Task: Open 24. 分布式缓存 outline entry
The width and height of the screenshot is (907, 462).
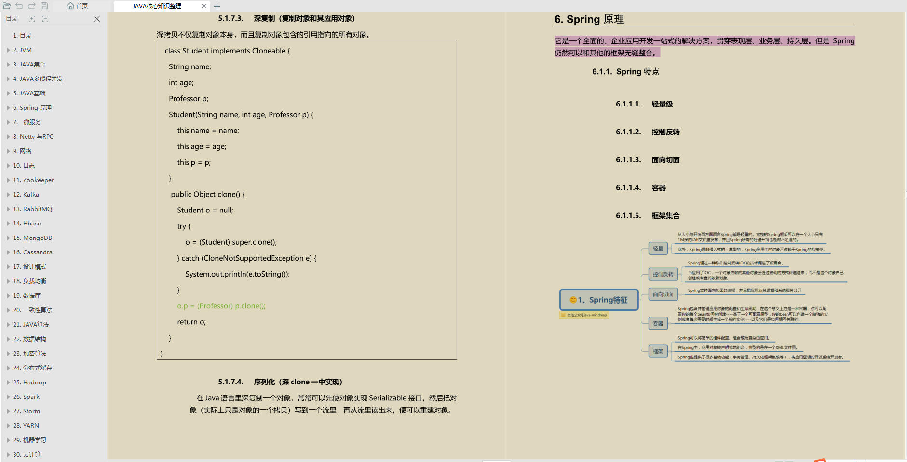Action: tap(32, 368)
